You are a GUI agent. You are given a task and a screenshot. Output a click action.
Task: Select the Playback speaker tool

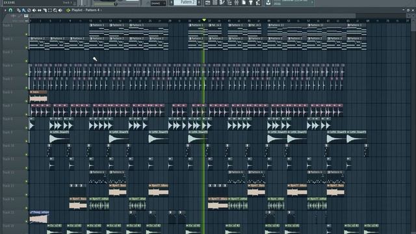pos(60,10)
